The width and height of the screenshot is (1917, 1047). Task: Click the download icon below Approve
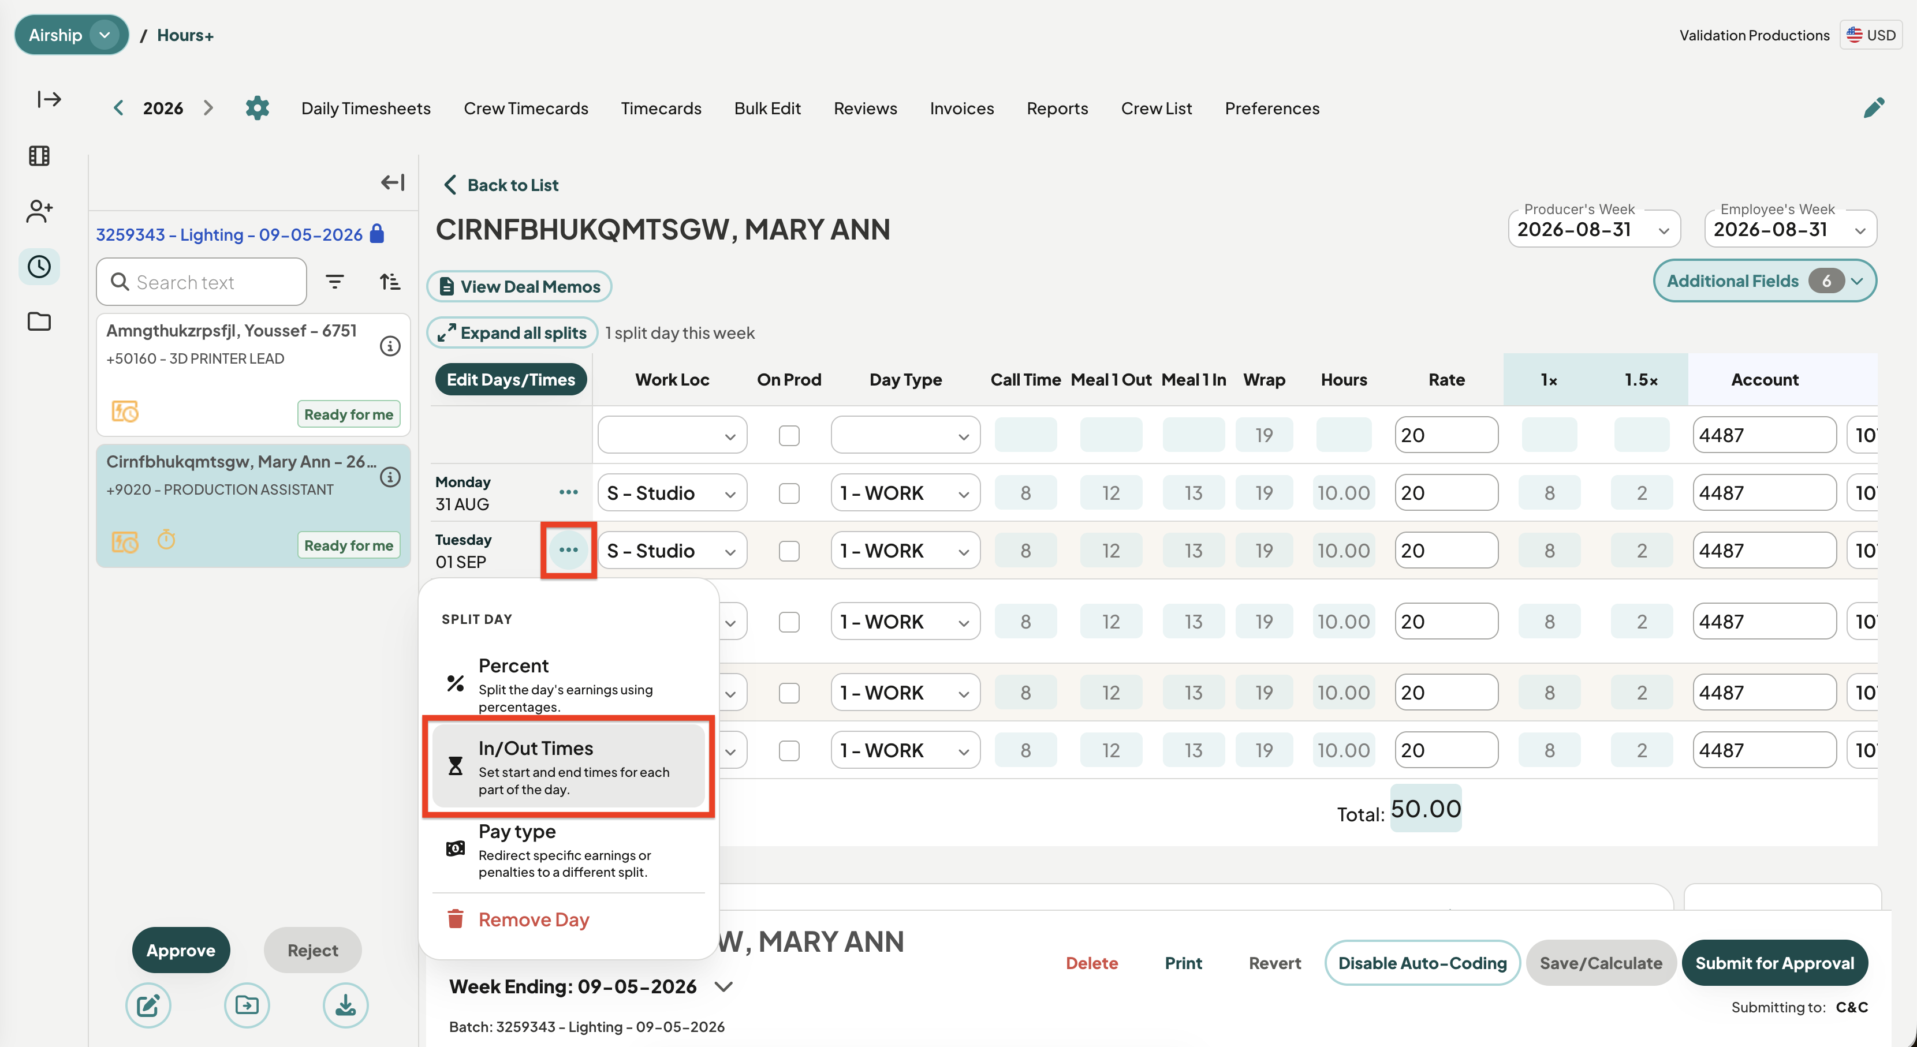coord(345,1005)
